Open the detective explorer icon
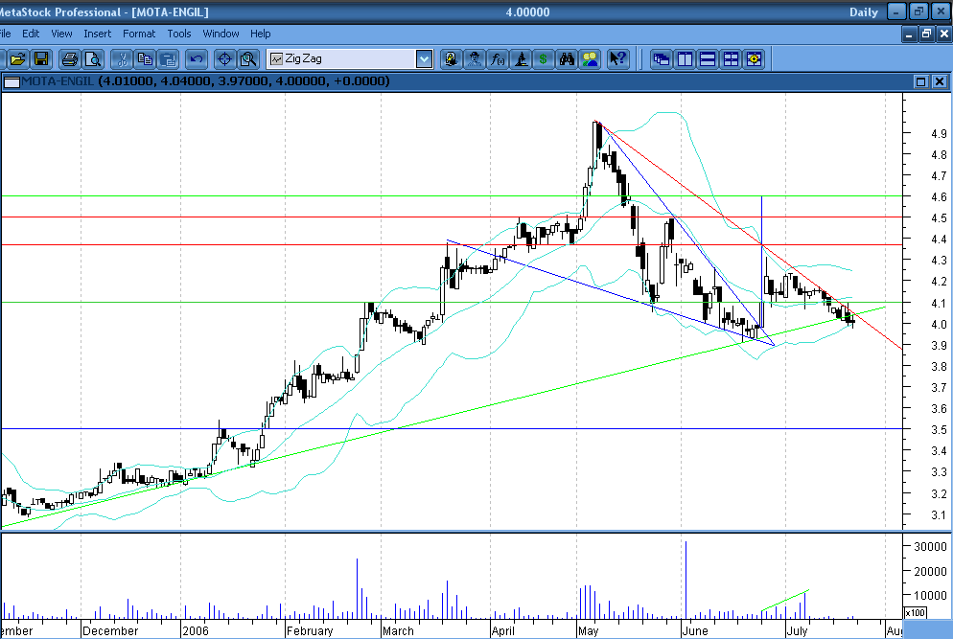This screenshot has width=953, height=639. point(474,59)
